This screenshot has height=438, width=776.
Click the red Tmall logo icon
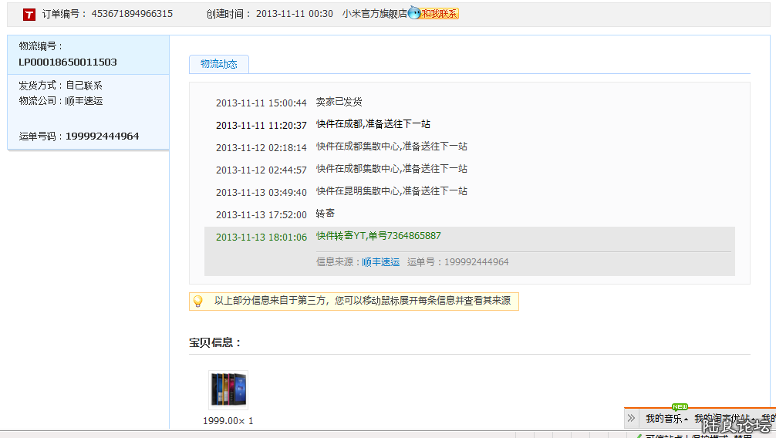(x=29, y=14)
